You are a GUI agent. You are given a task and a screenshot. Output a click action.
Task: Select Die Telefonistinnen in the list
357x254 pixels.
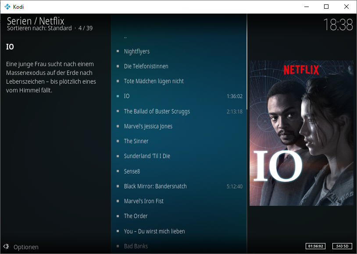[x=179, y=66]
